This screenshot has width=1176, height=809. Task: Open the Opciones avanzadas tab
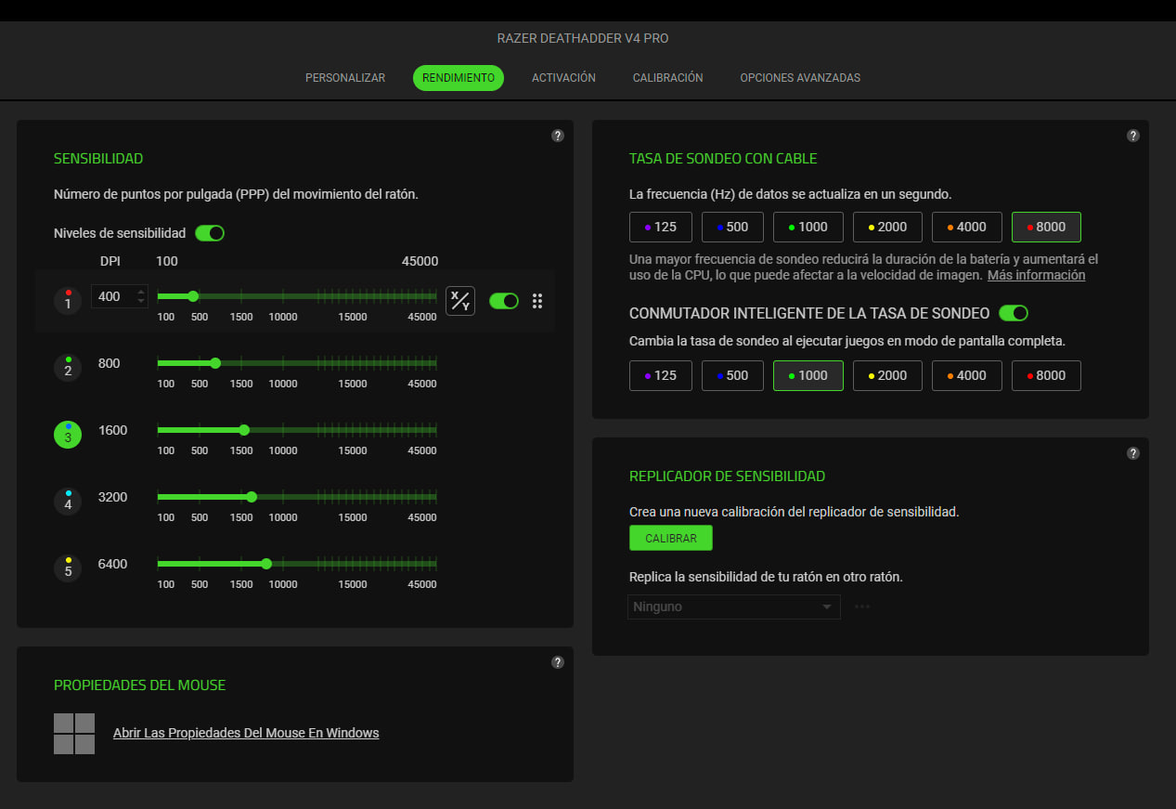800,78
